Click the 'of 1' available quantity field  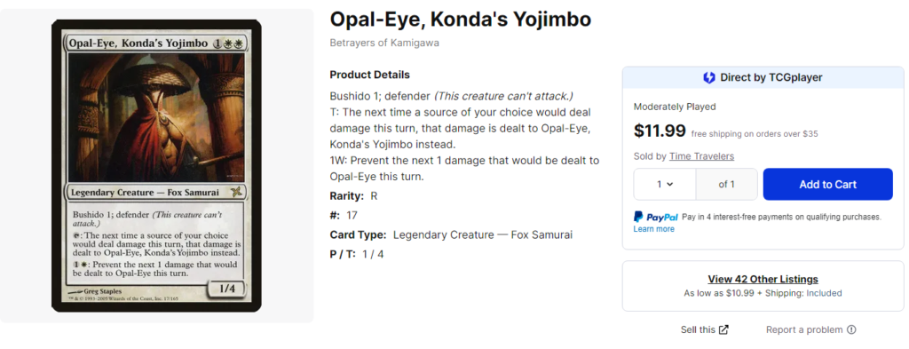tap(726, 185)
